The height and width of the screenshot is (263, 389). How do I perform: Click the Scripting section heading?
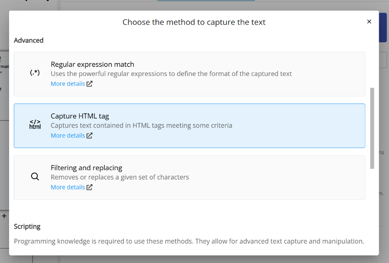[27, 226]
